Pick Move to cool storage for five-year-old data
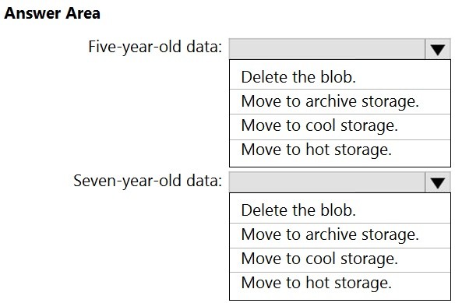455x303 pixels. tap(340, 126)
